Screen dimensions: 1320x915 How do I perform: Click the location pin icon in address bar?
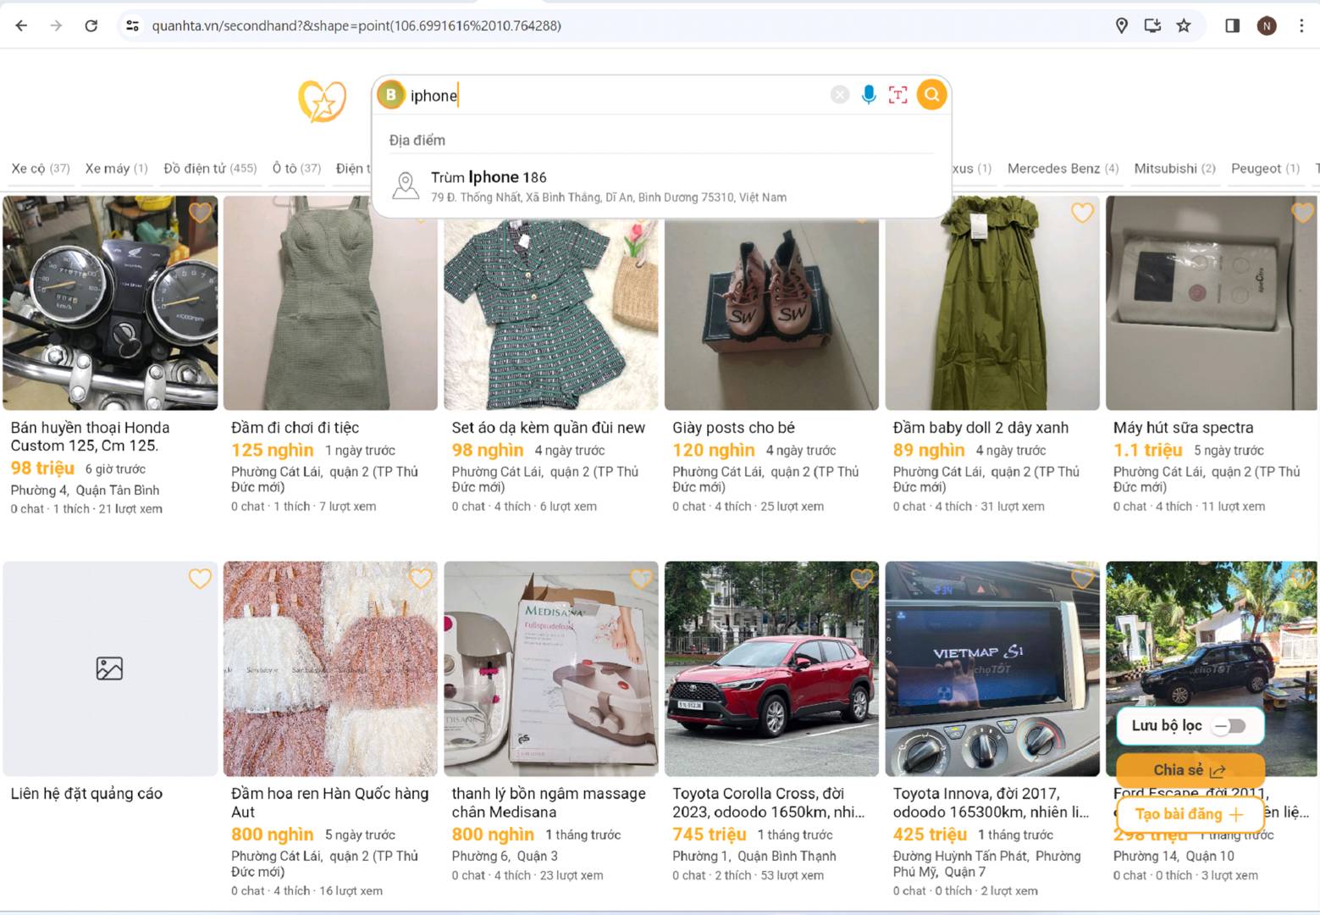pos(1122,25)
